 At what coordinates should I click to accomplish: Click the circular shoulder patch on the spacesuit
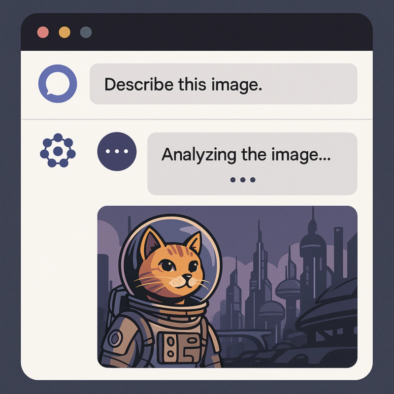(115, 338)
